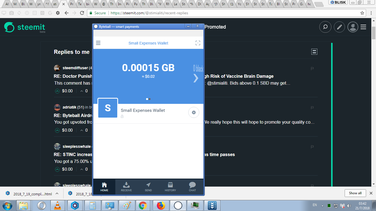Open Steemit search
Viewport: 376px width, 211px height.
(325, 27)
